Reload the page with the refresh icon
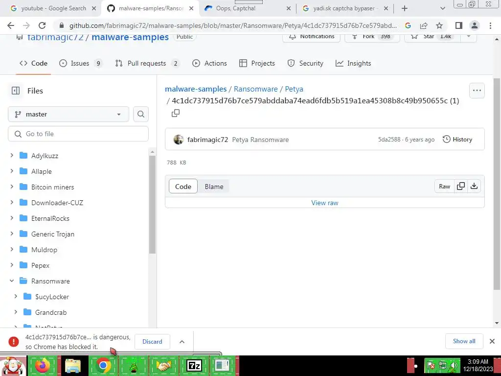 tap(42, 25)
